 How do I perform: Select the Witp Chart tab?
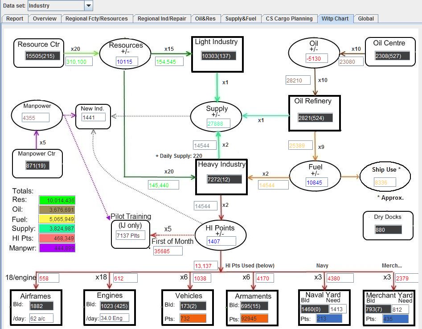(335, 19)
